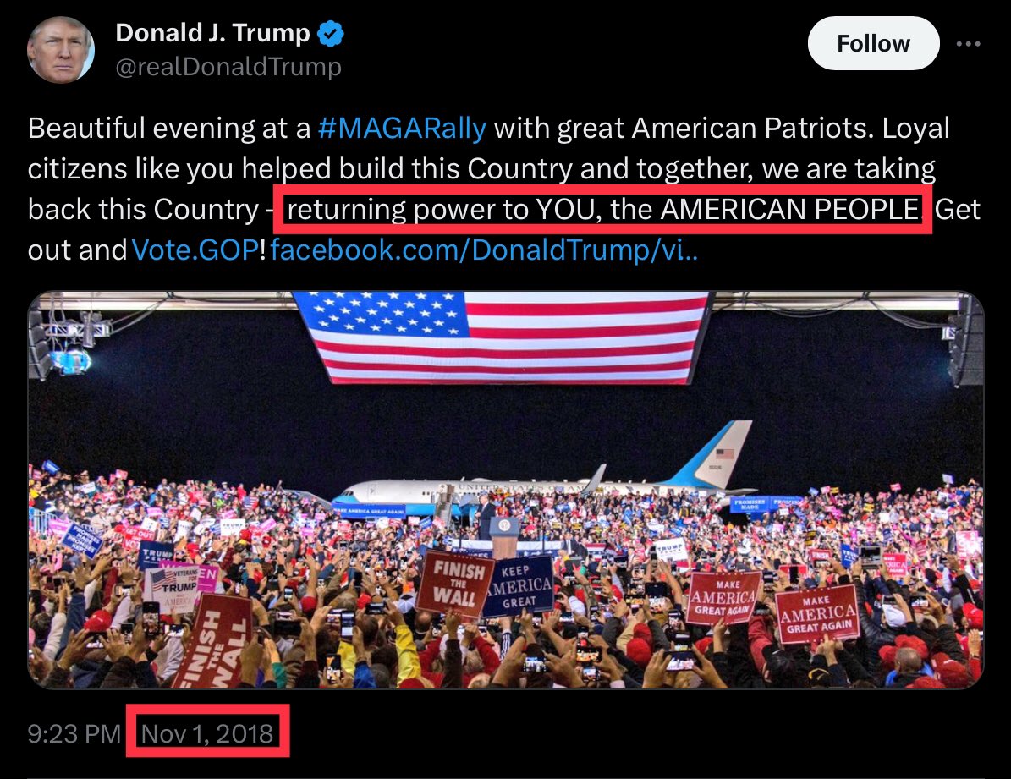Click the Air Force One tail in photo
Viewport: 1011px width, 779px height.
pos(713,453)
